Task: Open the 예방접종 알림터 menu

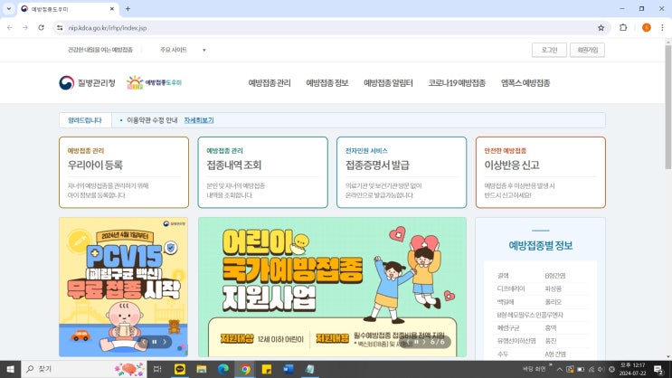Action: 388,82
